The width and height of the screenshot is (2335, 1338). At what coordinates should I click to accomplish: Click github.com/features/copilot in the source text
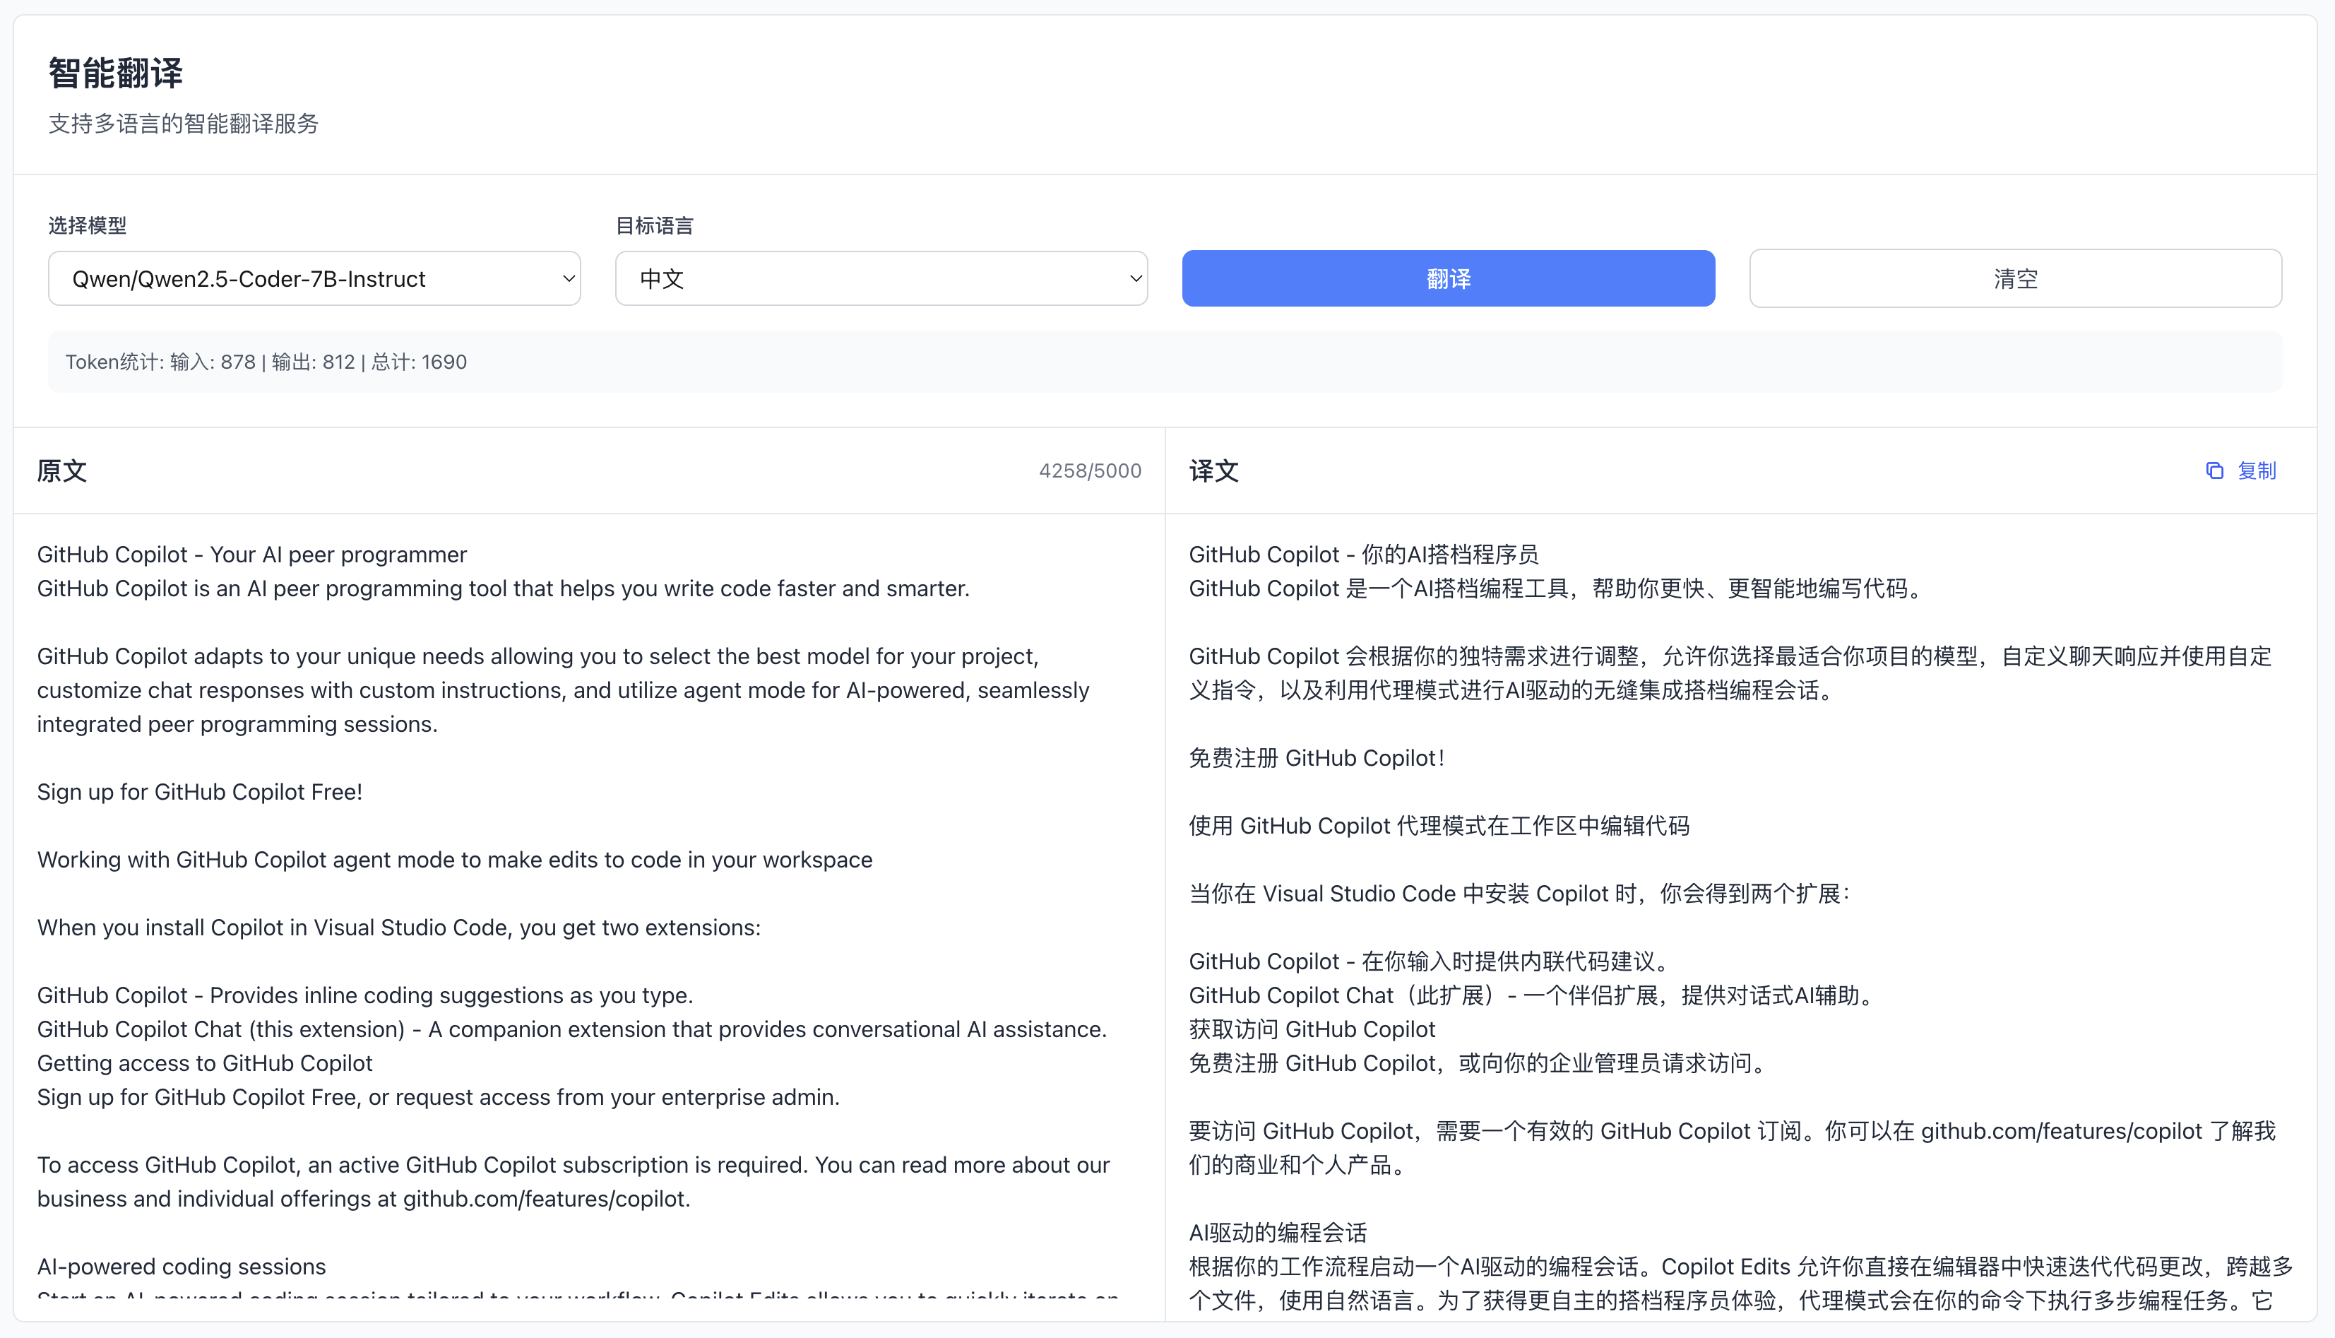point(545,1200)
